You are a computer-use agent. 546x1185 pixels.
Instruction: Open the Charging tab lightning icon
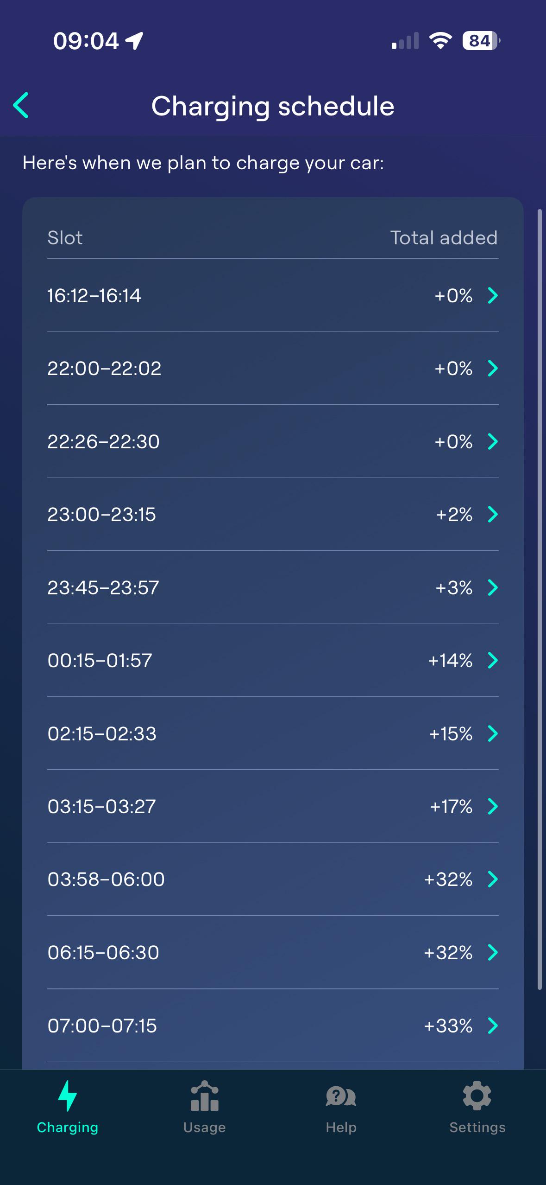[x=68, y=1096]
